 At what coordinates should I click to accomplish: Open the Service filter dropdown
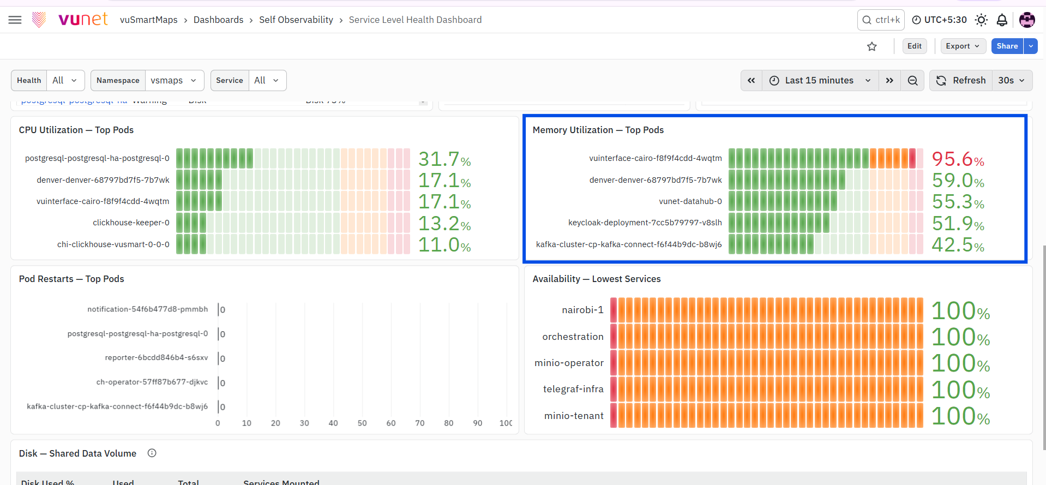click(x=267, y=80)
